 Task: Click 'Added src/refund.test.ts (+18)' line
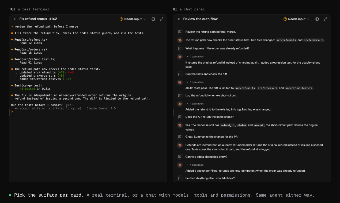coord(45,79)
